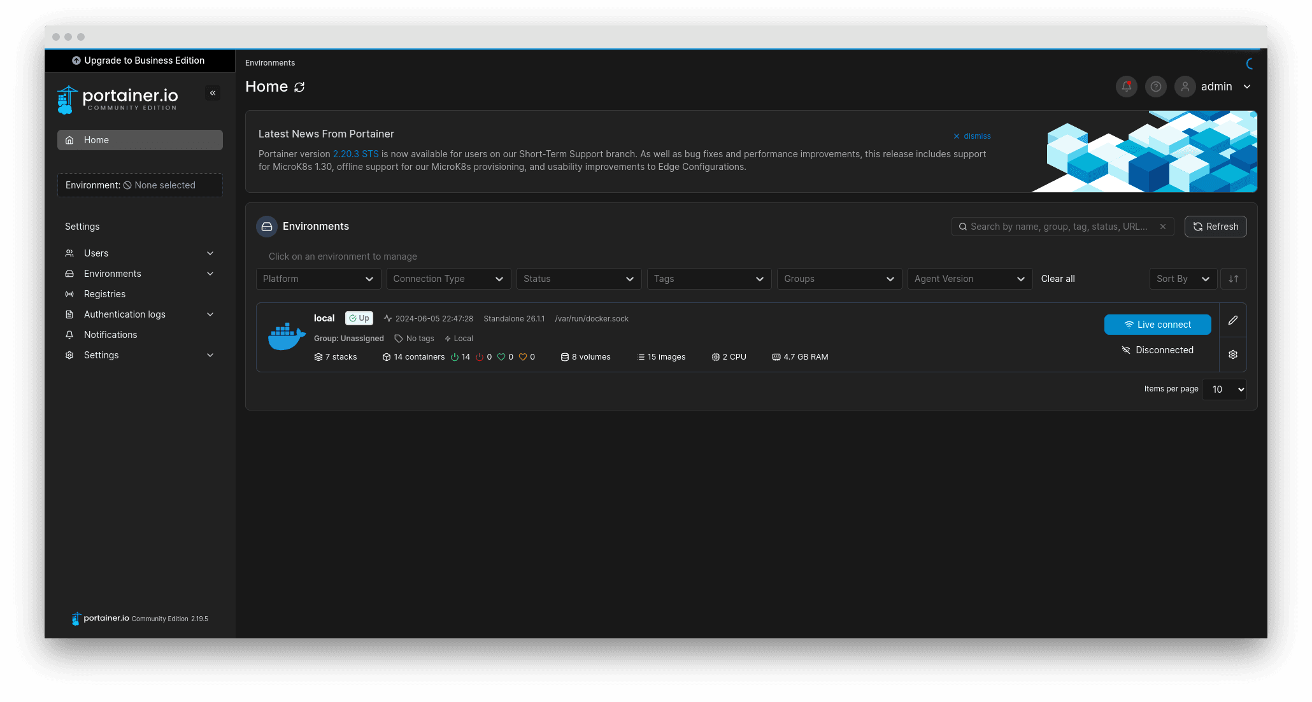Click the Community Edition 2.19.5 footer
The image size is (1312, 702).
(170, 619)
